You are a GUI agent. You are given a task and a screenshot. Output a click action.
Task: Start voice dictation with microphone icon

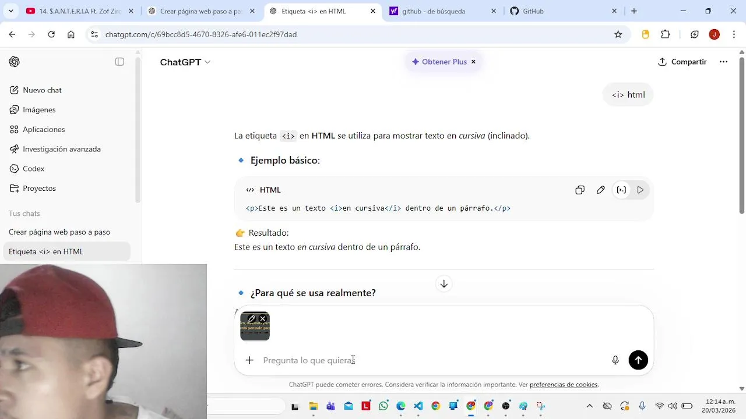point(615,360)
